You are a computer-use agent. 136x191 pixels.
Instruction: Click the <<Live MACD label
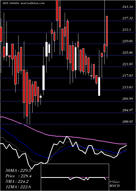[x=115, y=184]
